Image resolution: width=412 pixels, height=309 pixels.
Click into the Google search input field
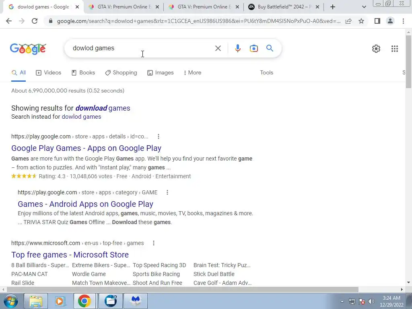click(142, 48)
